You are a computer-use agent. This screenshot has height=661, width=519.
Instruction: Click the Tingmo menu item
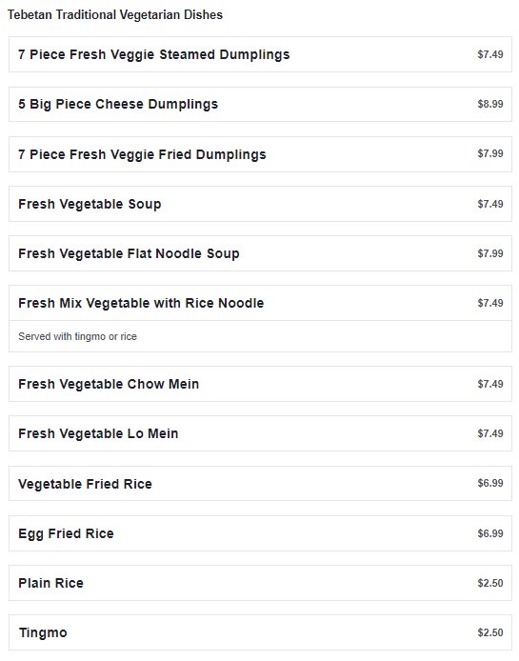[x=260, y=632]
